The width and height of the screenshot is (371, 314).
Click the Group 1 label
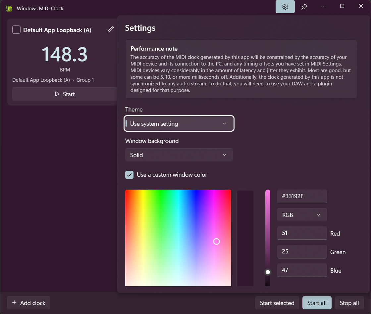click(x=85, y=80)
